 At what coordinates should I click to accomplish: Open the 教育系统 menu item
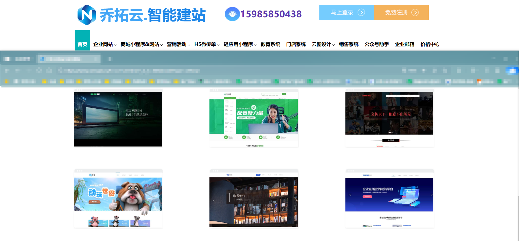[270, 44]
